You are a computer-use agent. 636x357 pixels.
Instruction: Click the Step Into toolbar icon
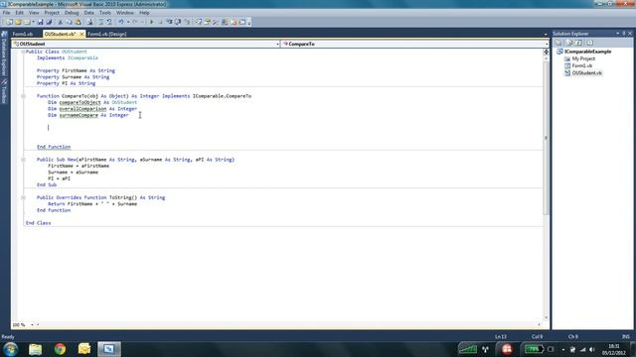coord(169,22)
